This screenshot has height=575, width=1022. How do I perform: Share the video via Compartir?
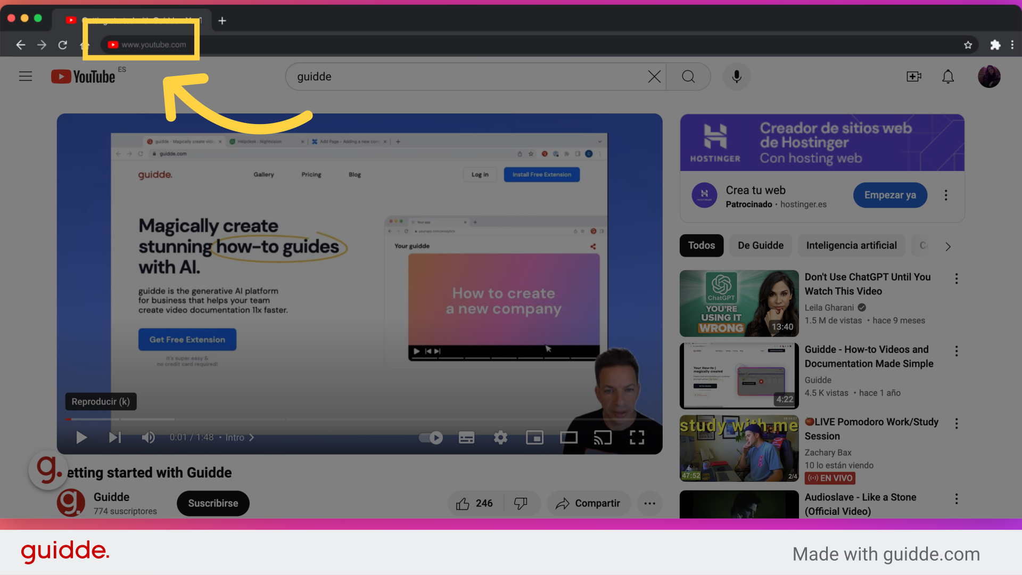[x=588, y=504]
